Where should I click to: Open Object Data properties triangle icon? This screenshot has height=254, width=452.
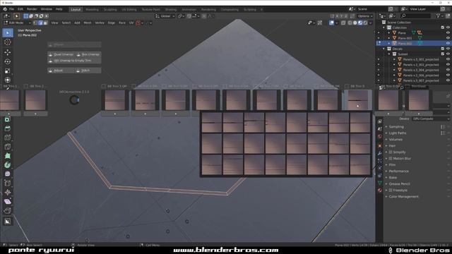[380, 183]
